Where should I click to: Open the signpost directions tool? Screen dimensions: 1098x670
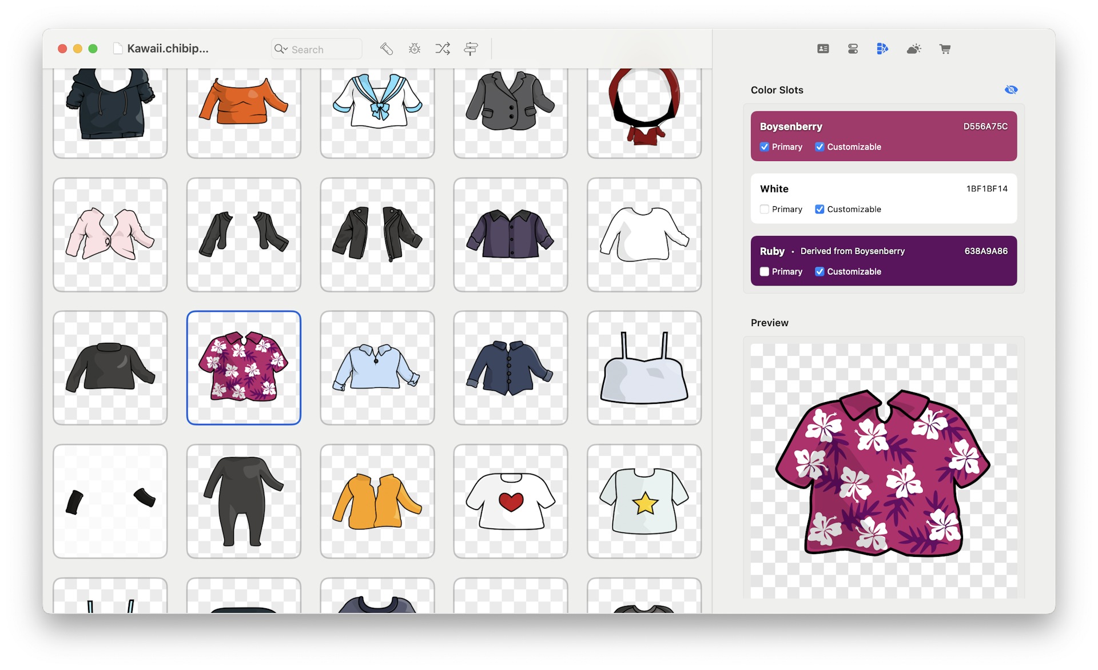[470, 49]
